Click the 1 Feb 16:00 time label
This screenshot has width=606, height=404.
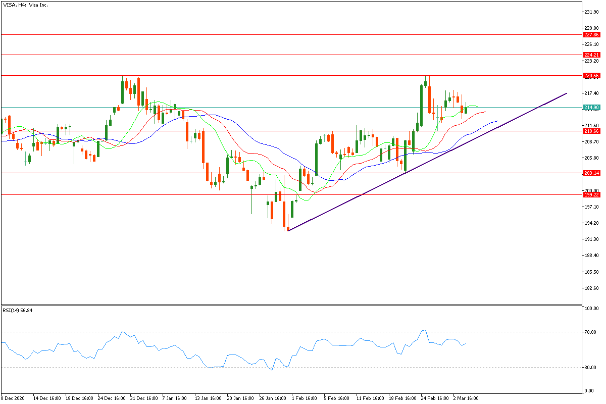point(305,398)
